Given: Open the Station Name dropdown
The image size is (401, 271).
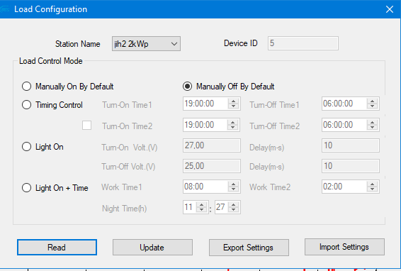Looking at the screenshot, I should [146, 44].
